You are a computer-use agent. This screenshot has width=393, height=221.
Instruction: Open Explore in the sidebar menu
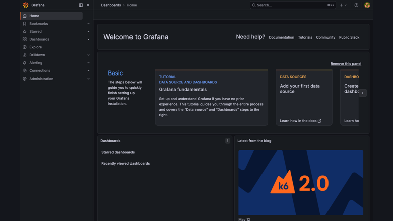[x=36, y=47]
